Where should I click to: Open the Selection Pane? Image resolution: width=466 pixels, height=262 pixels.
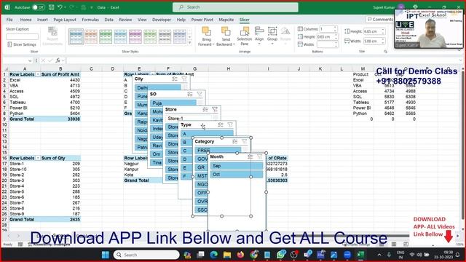click(245, 36)
